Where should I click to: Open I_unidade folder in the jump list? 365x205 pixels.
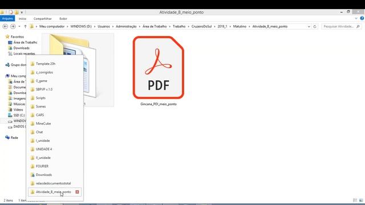pos(55,141)
